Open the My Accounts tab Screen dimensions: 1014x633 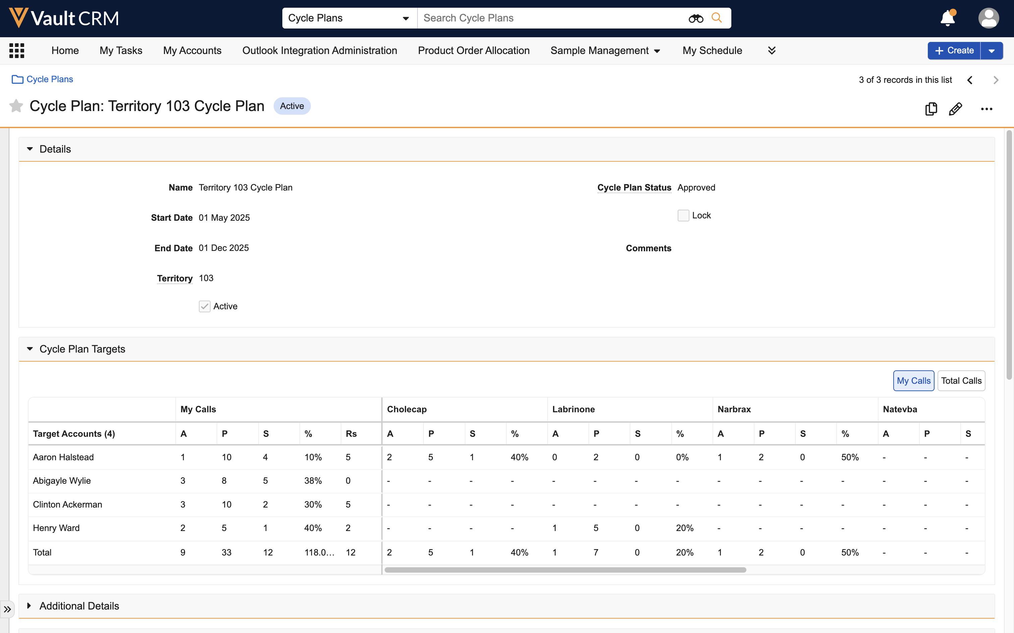coord(192,51)
